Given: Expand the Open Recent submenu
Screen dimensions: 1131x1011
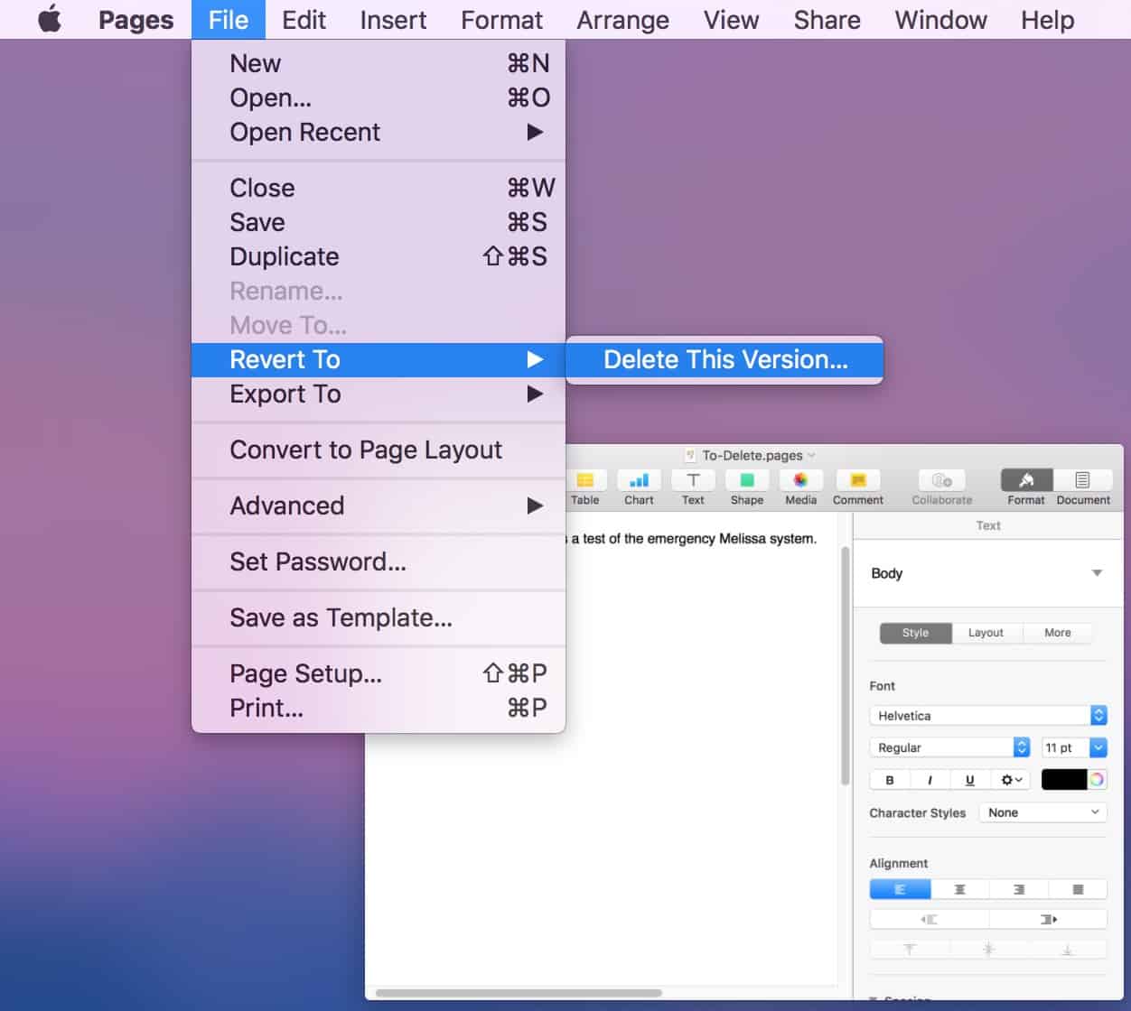Looking at the screenshot, I should click(379, 132).
